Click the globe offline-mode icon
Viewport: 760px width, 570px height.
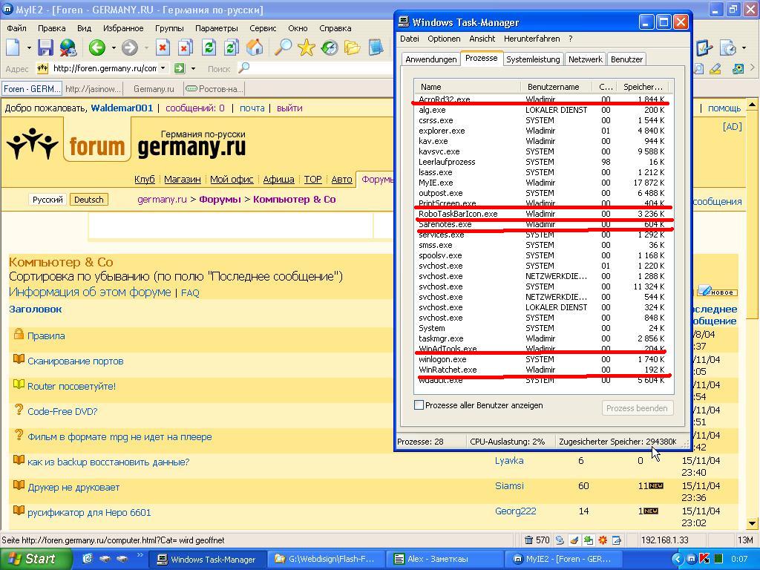[x=68, y=47]
